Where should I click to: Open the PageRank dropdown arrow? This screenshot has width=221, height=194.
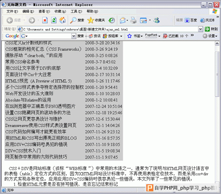click(159, 36)
